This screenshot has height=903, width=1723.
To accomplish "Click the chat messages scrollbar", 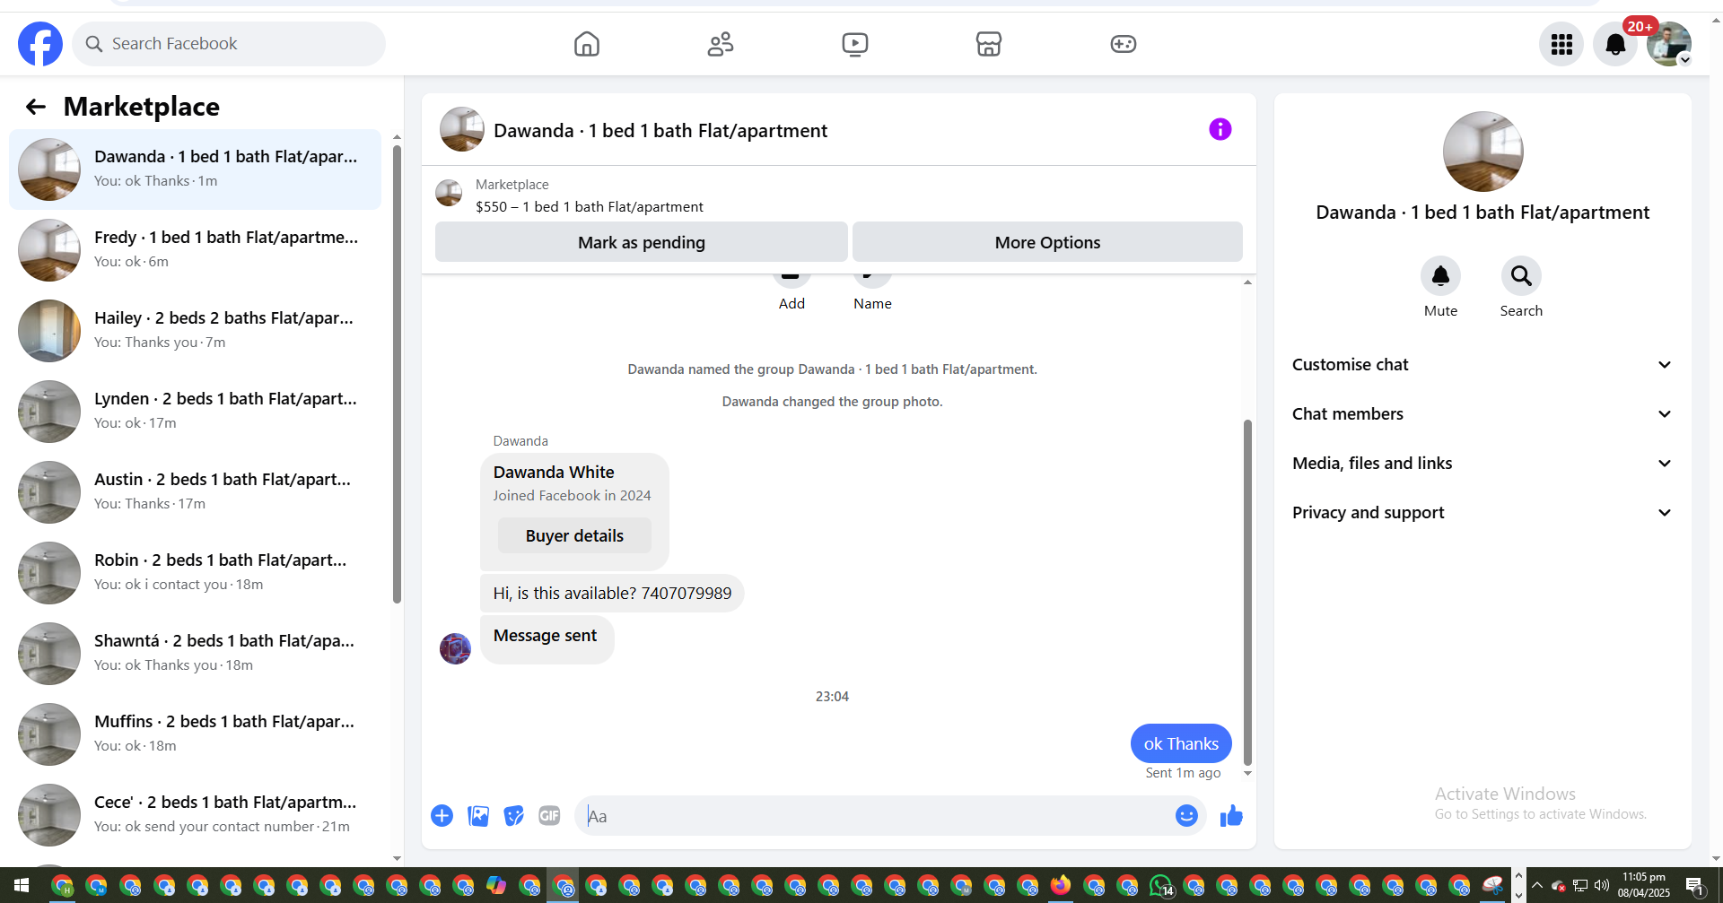I will pyautogui.click(x=1247, y=592).
